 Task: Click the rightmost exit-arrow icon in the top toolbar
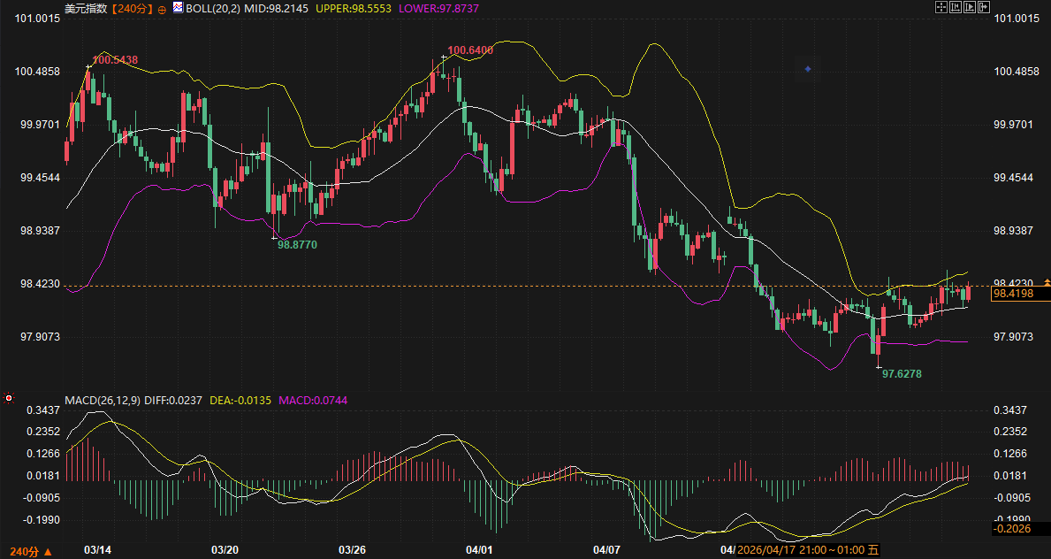(x=983, y=7)
